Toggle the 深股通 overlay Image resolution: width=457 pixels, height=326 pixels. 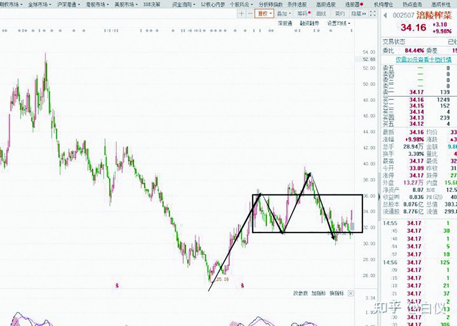285,23
